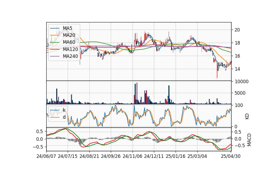Screen dimensions: 257x184
Task: Click the volume axis value 10000
Action: click(241, 82)
